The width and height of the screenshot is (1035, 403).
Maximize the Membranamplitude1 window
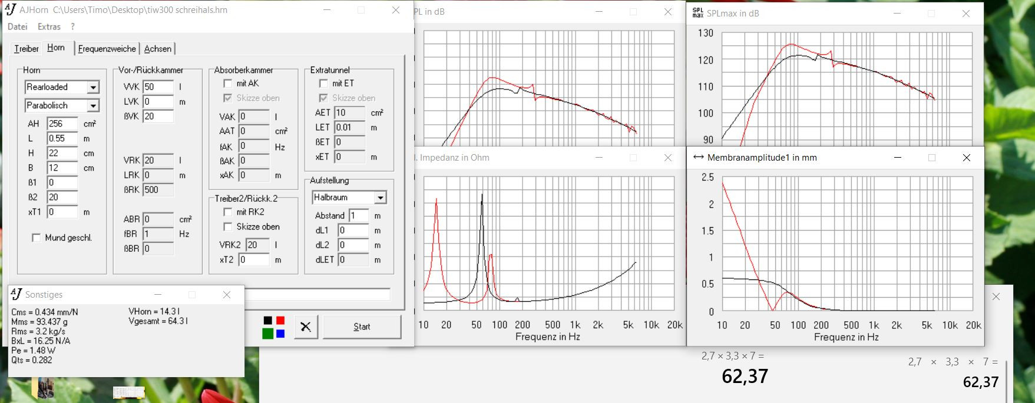click(932, 158)
